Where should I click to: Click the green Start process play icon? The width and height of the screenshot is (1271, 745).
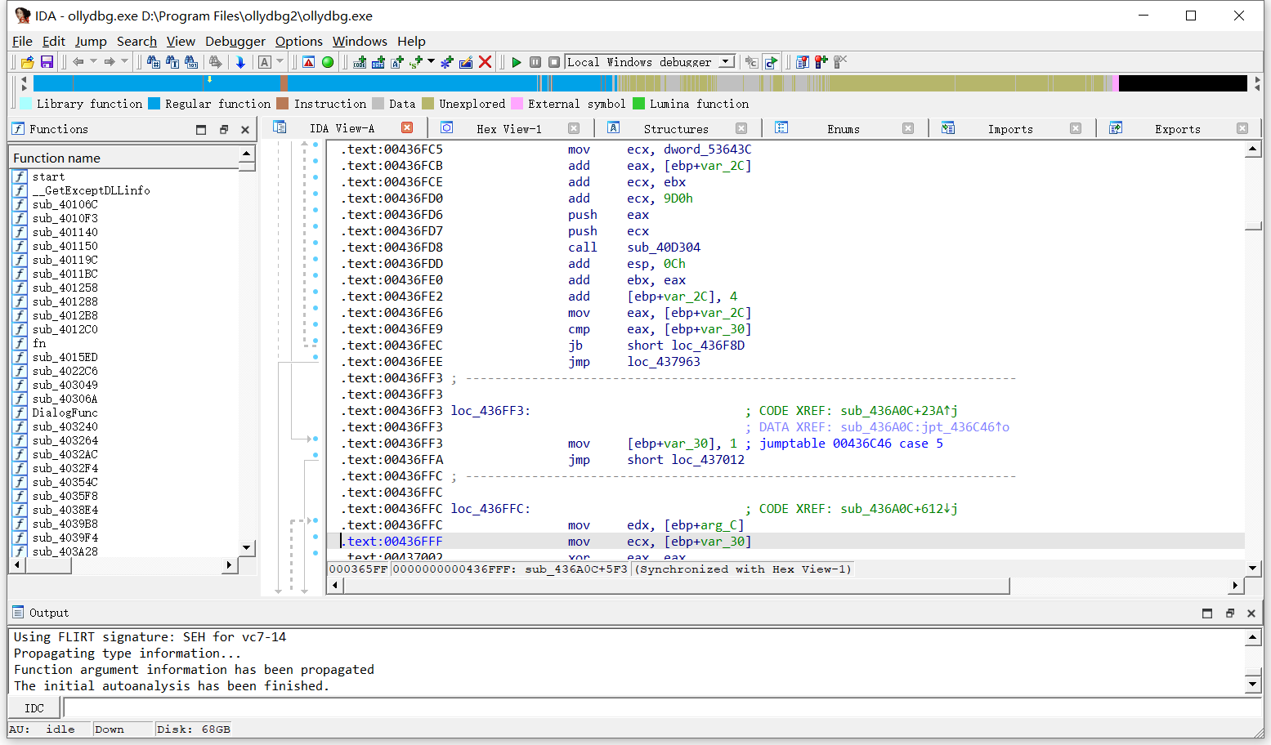[516, 62]
